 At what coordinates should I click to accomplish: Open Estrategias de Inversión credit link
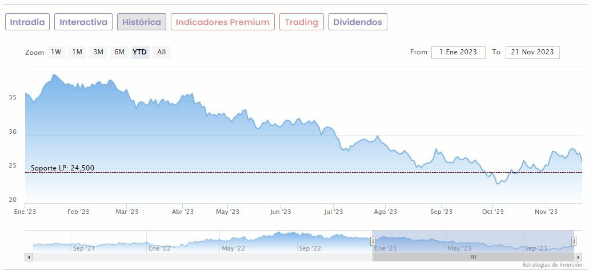[552, 265]
